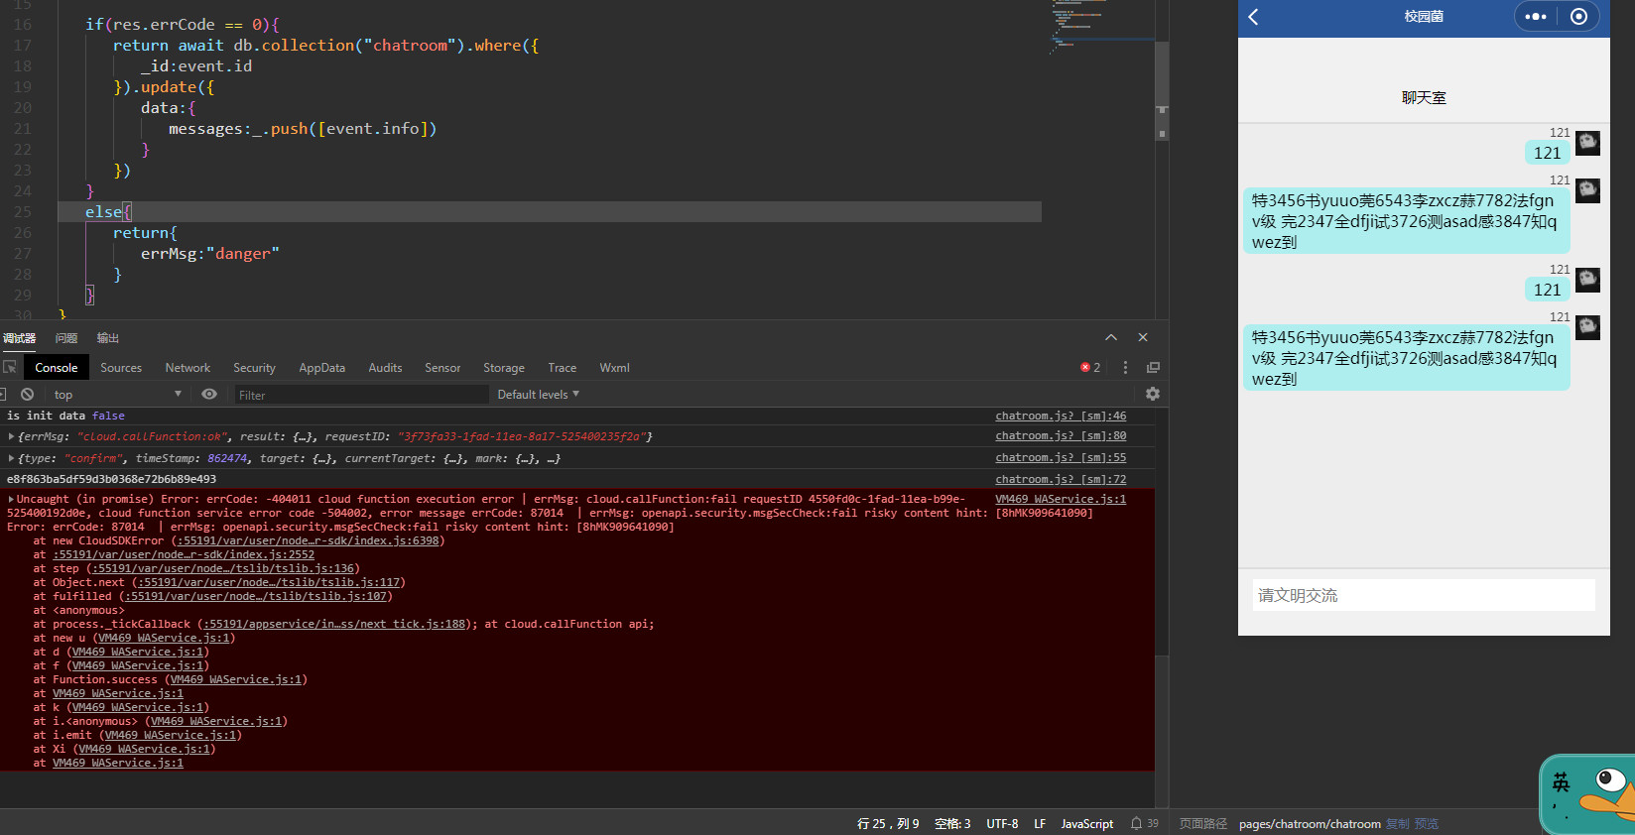The height and width of the screenshot is (835, 1635).
Task: Open chatroom.js [sm]:46 source link
Action: point(1061,416)
